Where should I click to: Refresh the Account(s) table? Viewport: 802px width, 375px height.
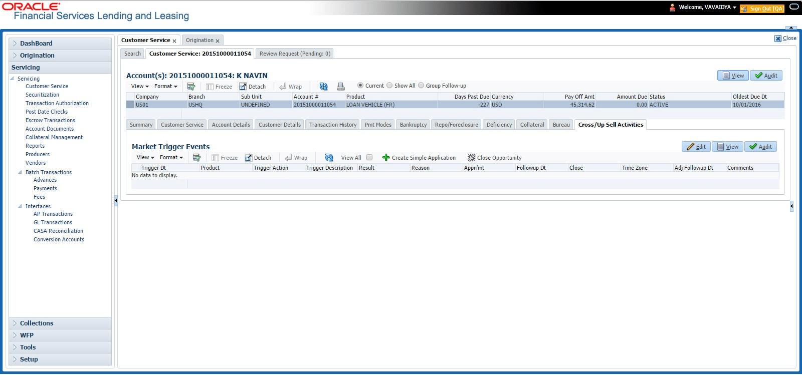tap(323, 86)
